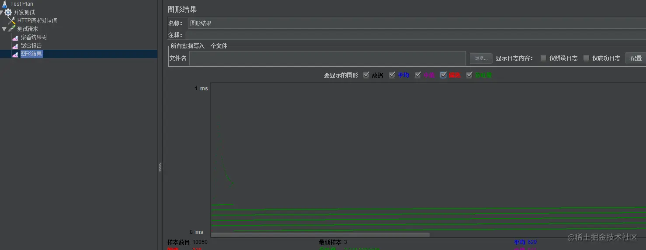Screen dimensions: 646x250
Task: Click the 配置 configure button
Action: (x=636, y=58)
